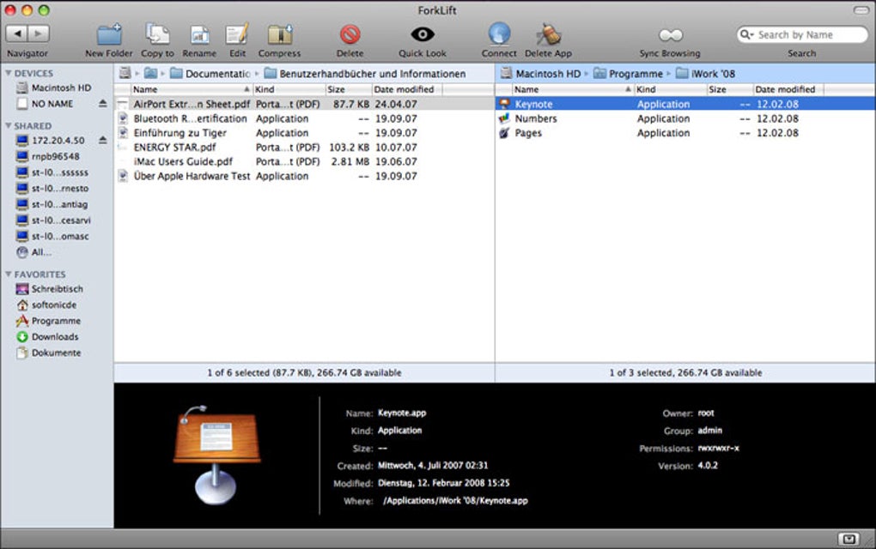Eject the 172.20.4.50 shared server
The width and height of the screenshot is (876, 549).
pos(103,141)
